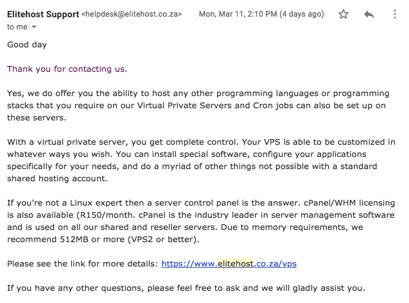Select the helpdesk@elitehost.co.za sender address

tap(132, 14)
